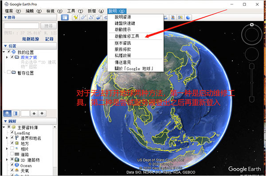Open the 檢視 (V) menu
Viewport: 266px width, 176px height.
pos(55,11)
